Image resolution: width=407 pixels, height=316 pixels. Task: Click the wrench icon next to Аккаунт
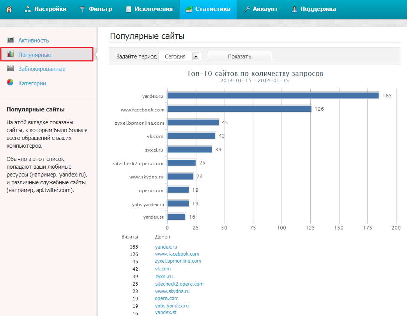tap(247, 9)
